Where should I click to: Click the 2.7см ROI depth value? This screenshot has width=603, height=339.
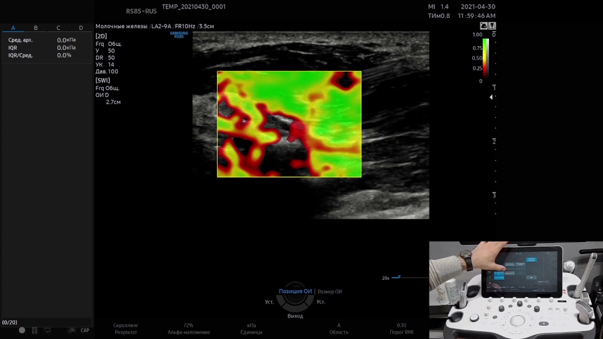tap(113, 102)
